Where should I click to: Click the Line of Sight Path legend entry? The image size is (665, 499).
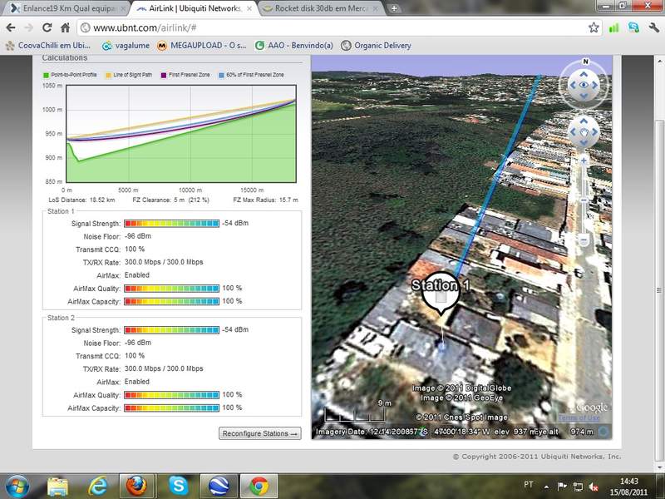tap(129, 75)
